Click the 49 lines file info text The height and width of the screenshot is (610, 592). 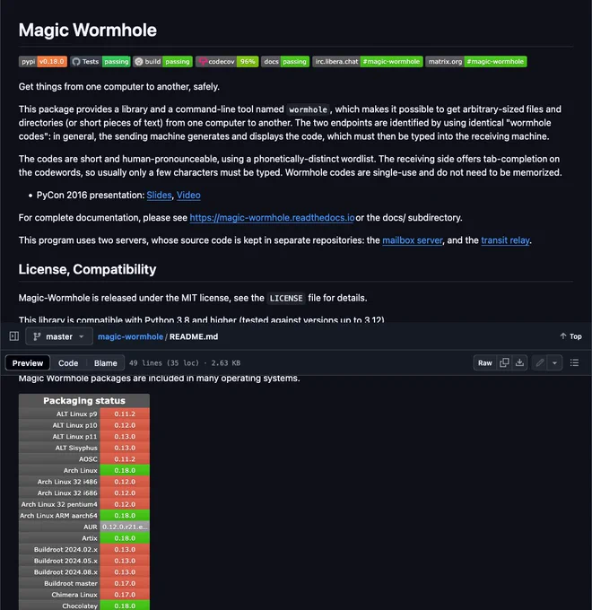pyautogui.click(x=185, y=363)
